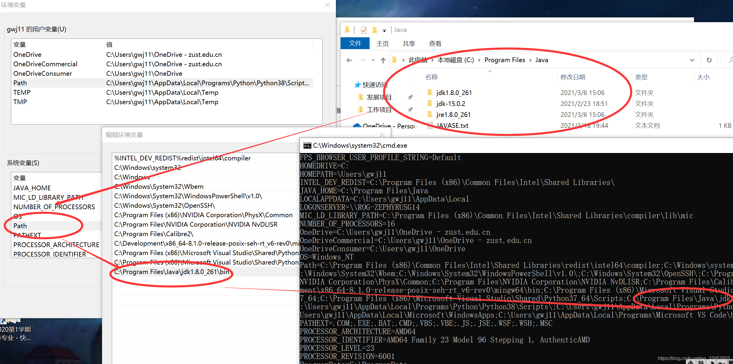The image size is (733, 364).
Task: Select the NVIDIA PhysX\Common path entry
Action: (206, 215)
